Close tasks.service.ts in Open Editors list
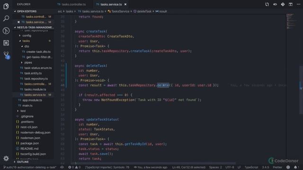Viewport: 303px width, 170px height. [18, 22]
